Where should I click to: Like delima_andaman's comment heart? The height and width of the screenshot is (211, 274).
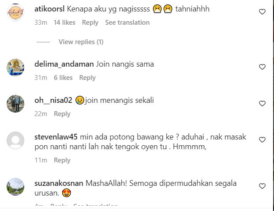[262, 67]
